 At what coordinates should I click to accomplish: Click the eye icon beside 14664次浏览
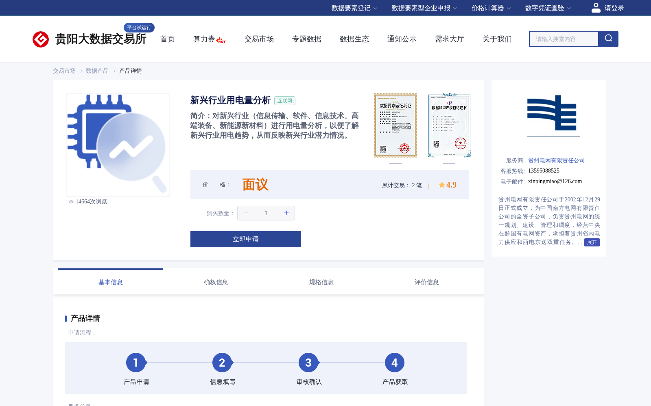[x=71, y=202]
